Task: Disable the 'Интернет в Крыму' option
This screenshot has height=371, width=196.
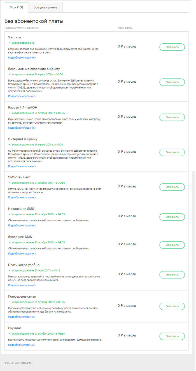Action: coord(172,152)
